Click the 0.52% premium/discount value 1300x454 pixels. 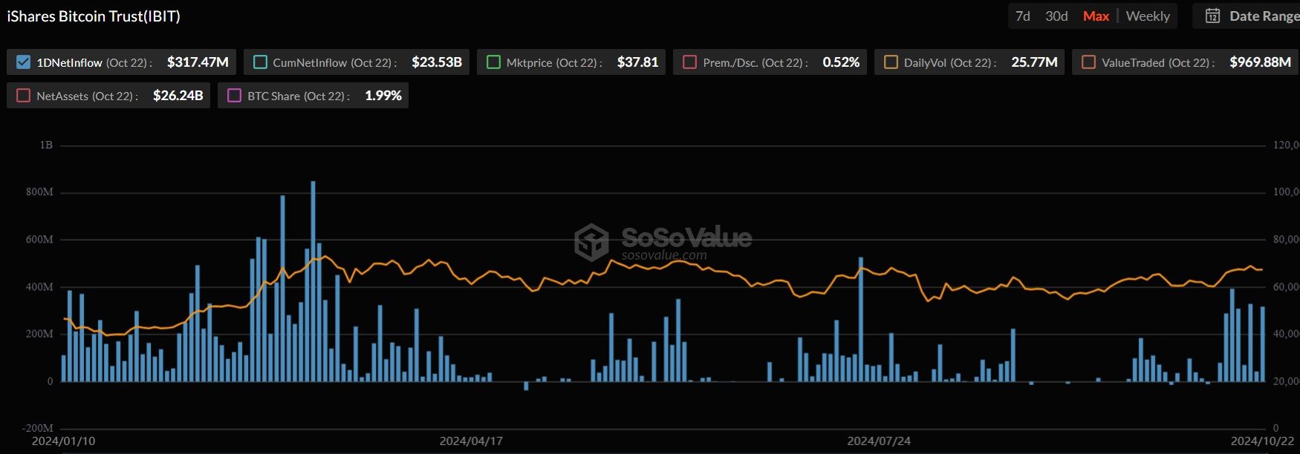[x=841, y=62]
